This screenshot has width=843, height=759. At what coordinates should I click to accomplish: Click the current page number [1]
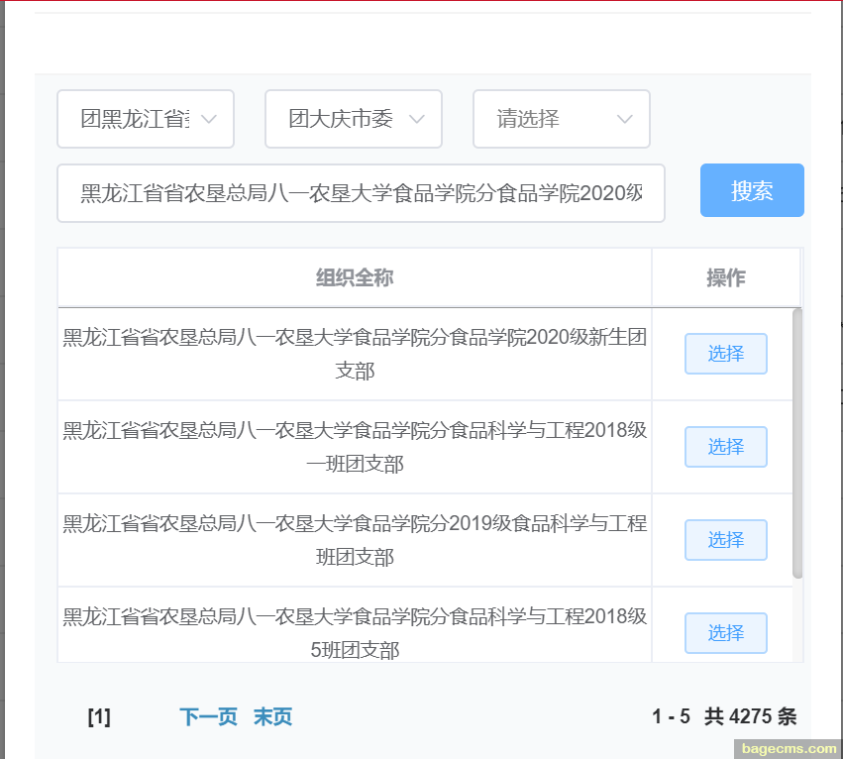[99, 716]
